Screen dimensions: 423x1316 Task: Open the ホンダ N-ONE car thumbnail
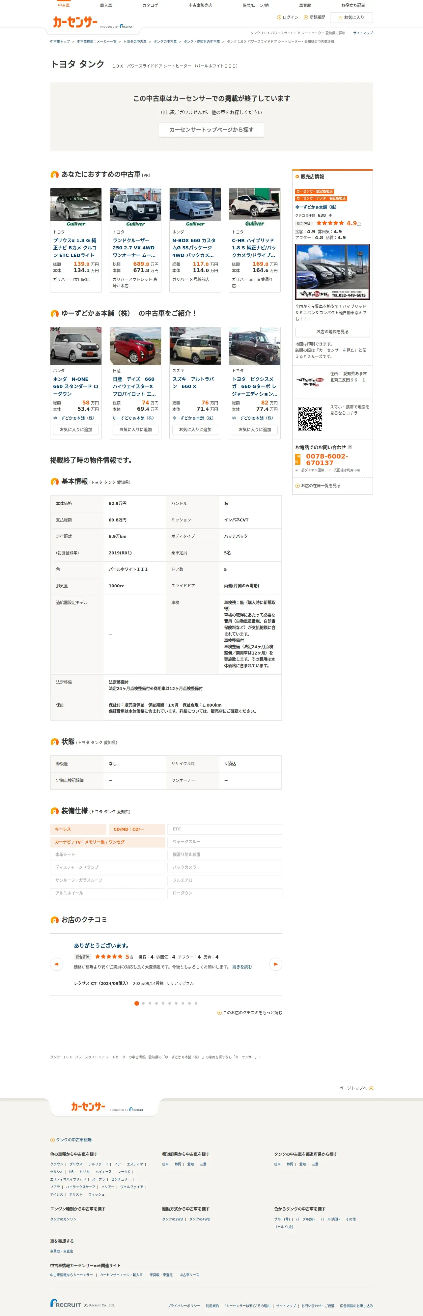point(76,346)
